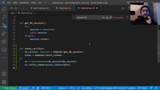Click line number 19 in gutter
This screenshot has width=160, height=90.
click(14, 49)
